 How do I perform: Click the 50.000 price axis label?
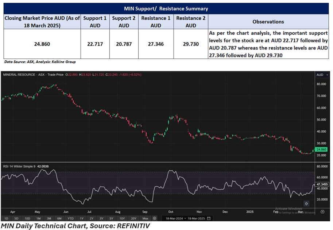click(x=321, y=120)
